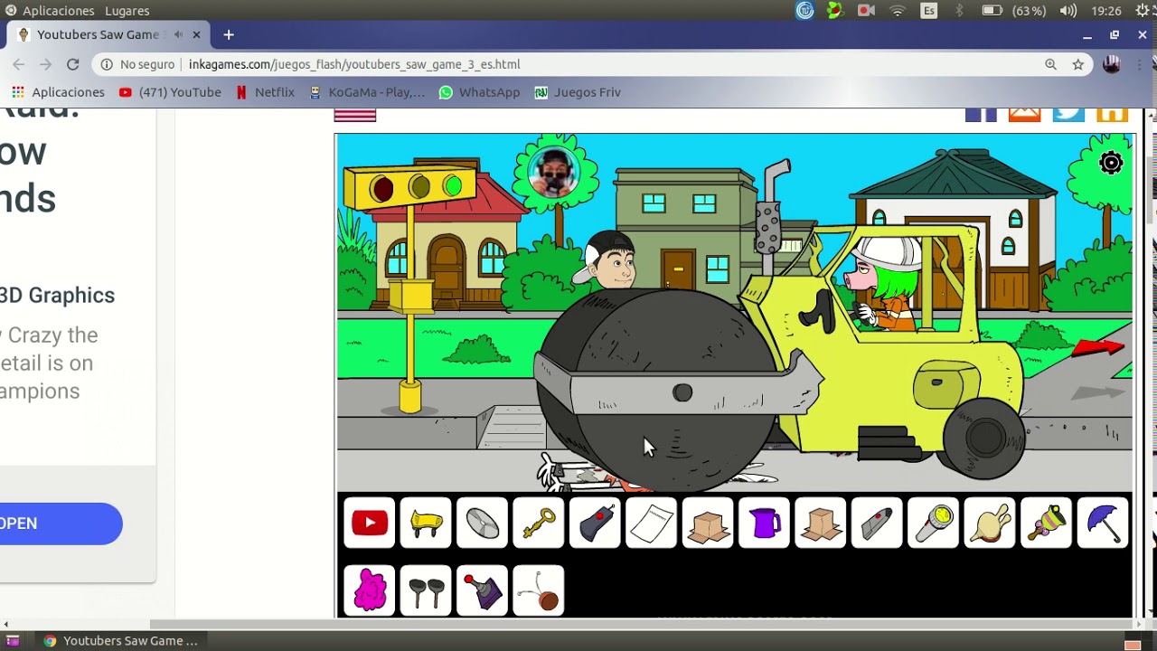Pick the white paper sheet item
This screenshot has height=651, width=1157.
pyautogui.click(x=652, y=523)
